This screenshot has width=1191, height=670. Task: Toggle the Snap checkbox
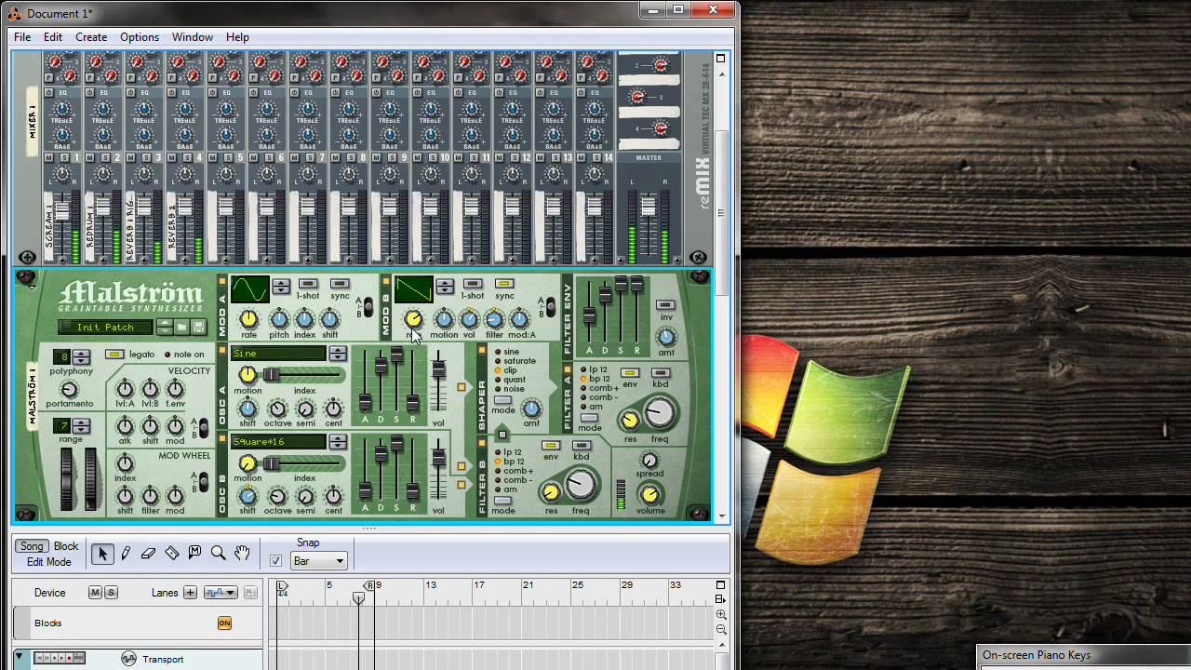pos(275,561)
